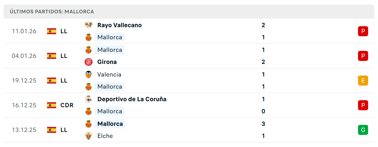Click Spain flag in the 11.01.26 row
This screenshot has width=378, height=147.
52,31
